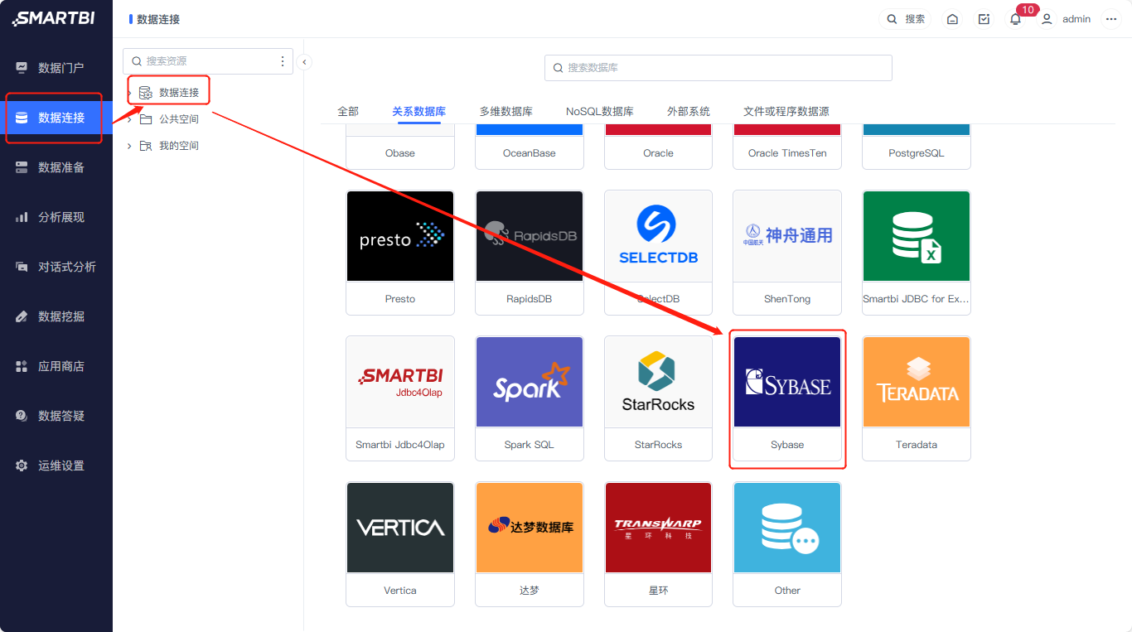Image resolution: width=1132 pixels, height=632 pixels.
Task: Open the 星环 Transwarp tile
Action: tap(659, 544)
